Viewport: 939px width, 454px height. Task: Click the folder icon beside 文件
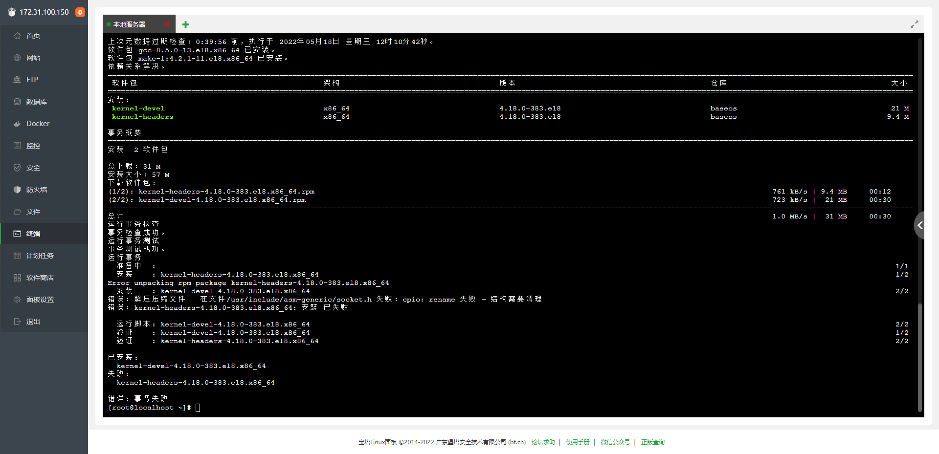[x=17, y=212]
